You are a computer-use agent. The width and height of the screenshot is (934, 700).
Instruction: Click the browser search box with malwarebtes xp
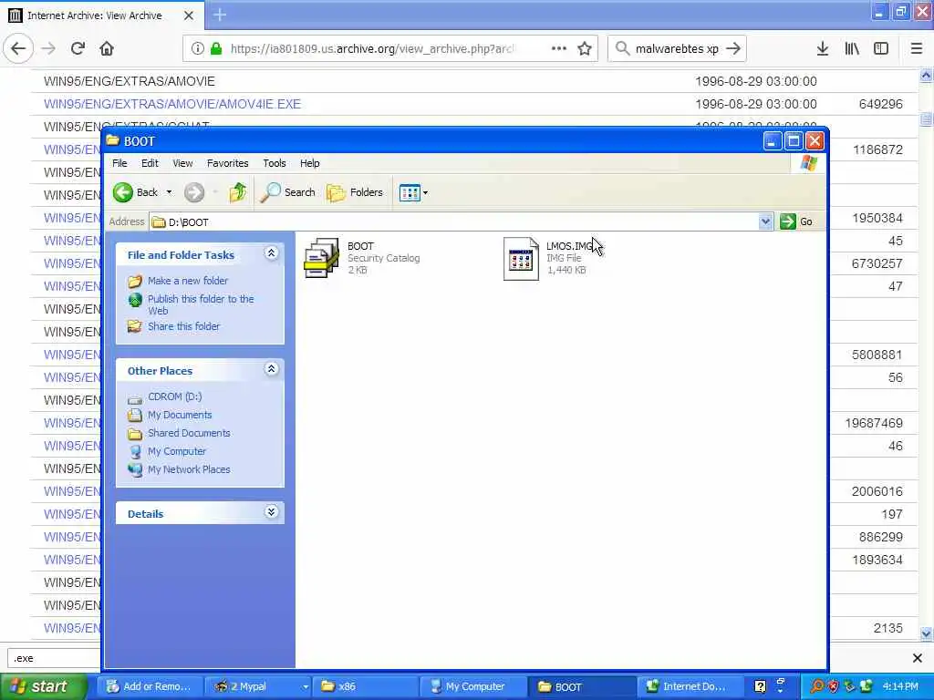tap(677, 49)
